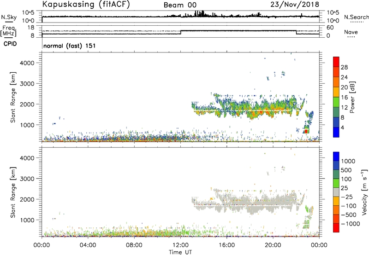Pick the light green segment of Power colorbar
Screen dimensions: 369x255
pyautogui.click(x=336, y=102)
